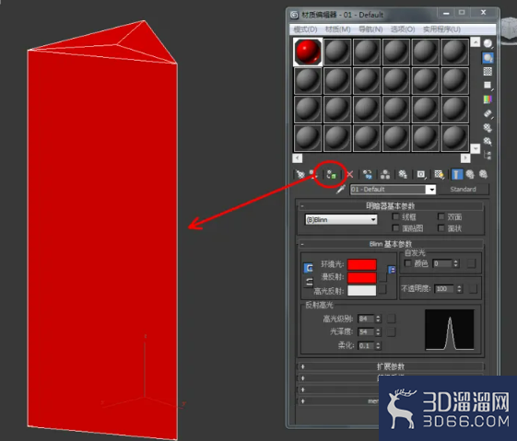Click the 光泽度 map button
Screen dimensions: 517x441
(x=392, y=332)
